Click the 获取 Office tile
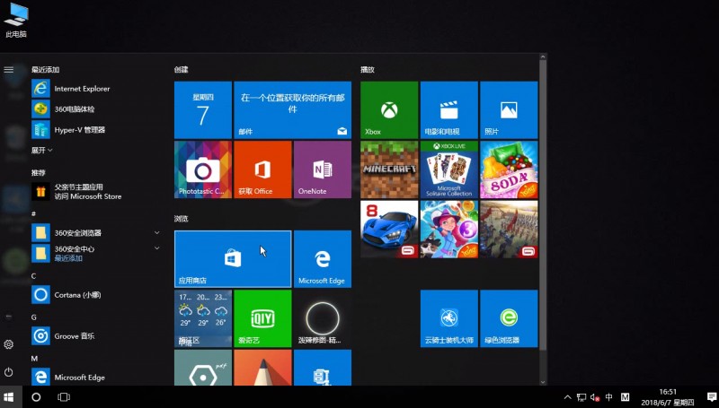 click(x=262, y=169)
